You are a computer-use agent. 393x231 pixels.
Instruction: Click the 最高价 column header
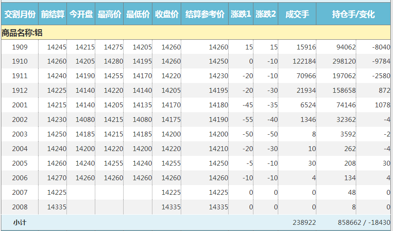109,14
